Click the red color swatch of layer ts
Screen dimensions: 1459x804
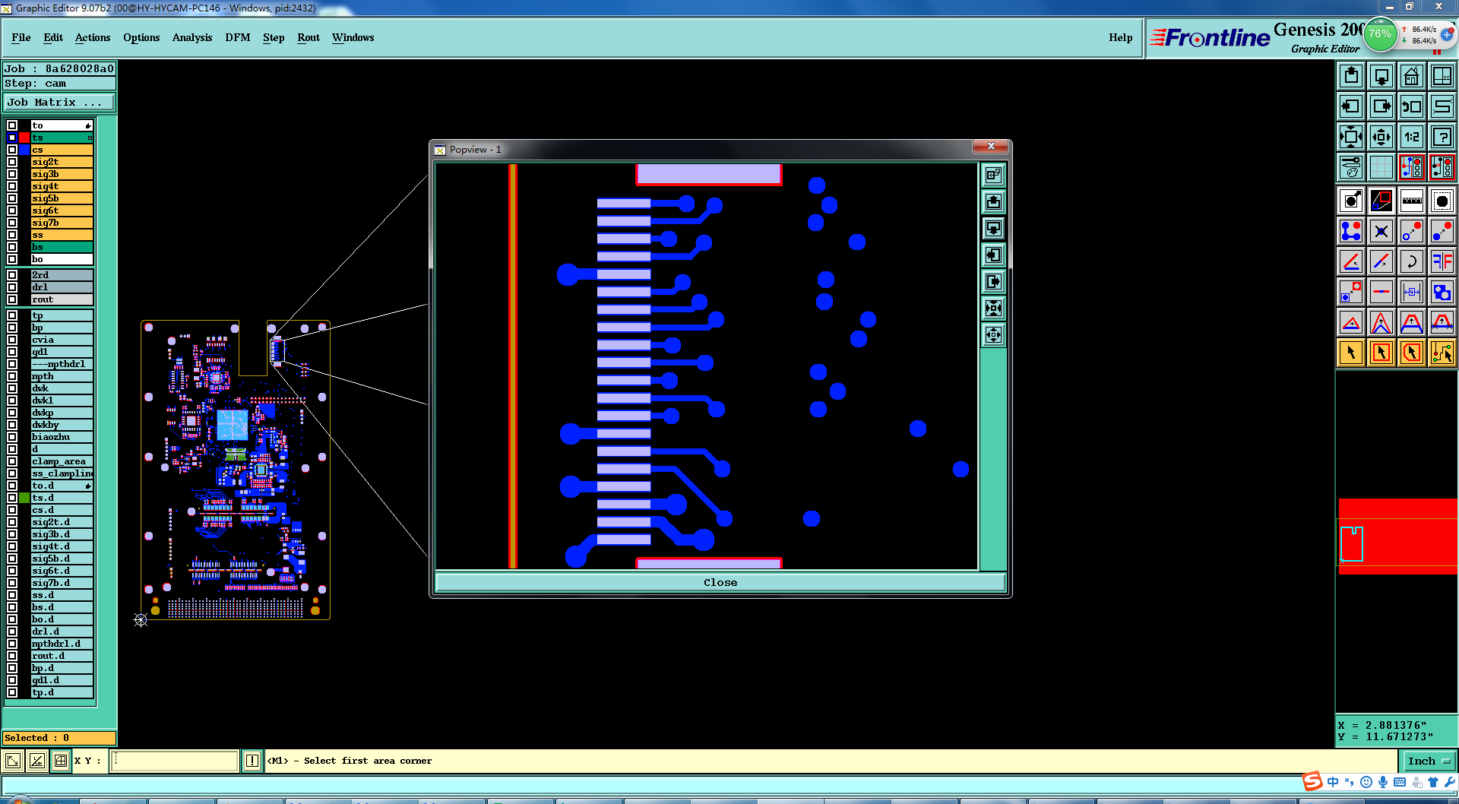(24, 138)
